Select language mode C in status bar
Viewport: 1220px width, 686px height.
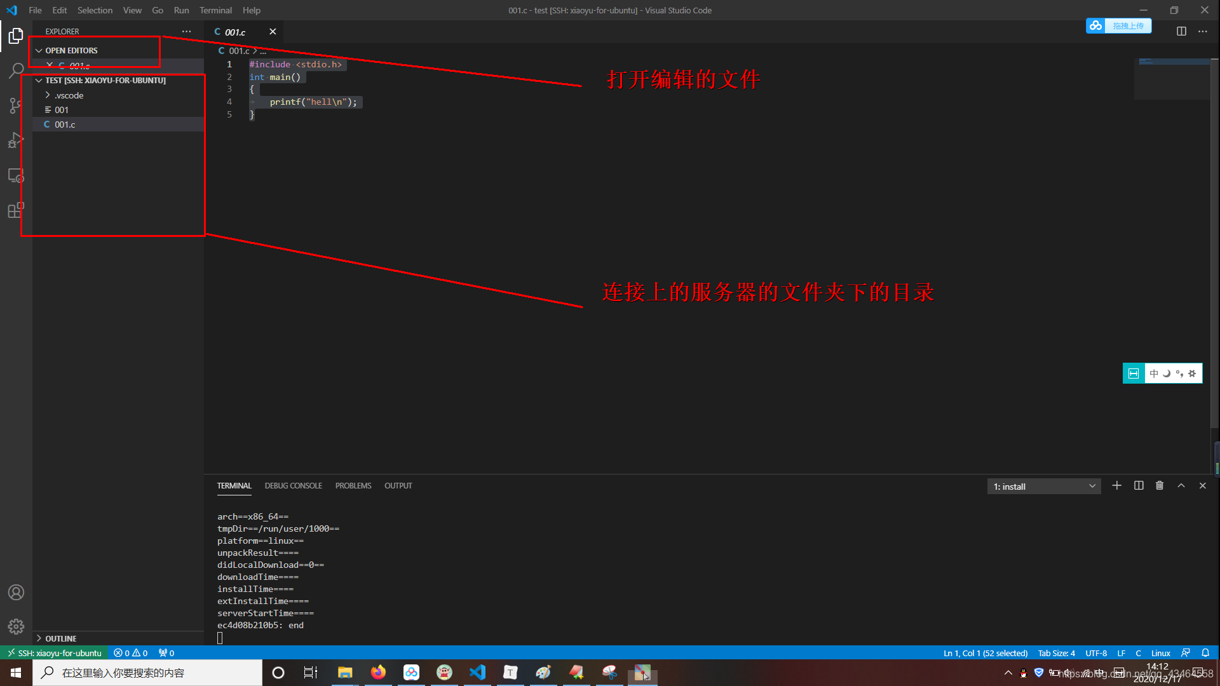pos(1138,653)
